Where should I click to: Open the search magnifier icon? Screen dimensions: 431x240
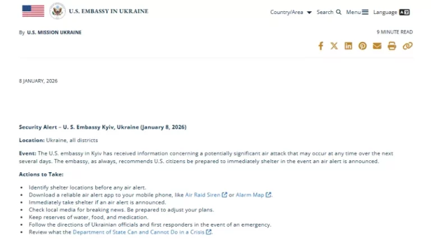coord(338,12)
